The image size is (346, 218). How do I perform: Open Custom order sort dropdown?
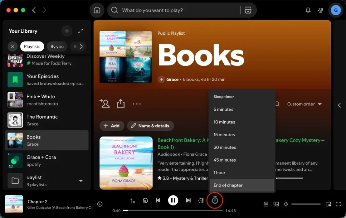click(x=304, y=104)
